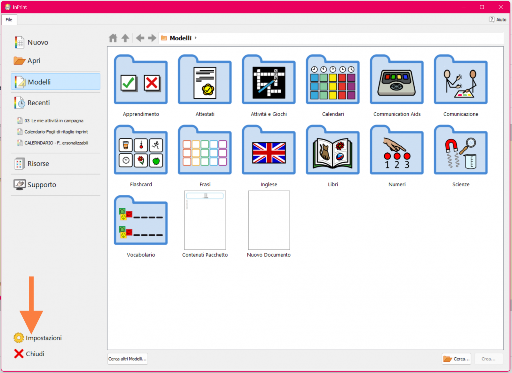Choose Nuovo in the sidebar

(55, 42)
